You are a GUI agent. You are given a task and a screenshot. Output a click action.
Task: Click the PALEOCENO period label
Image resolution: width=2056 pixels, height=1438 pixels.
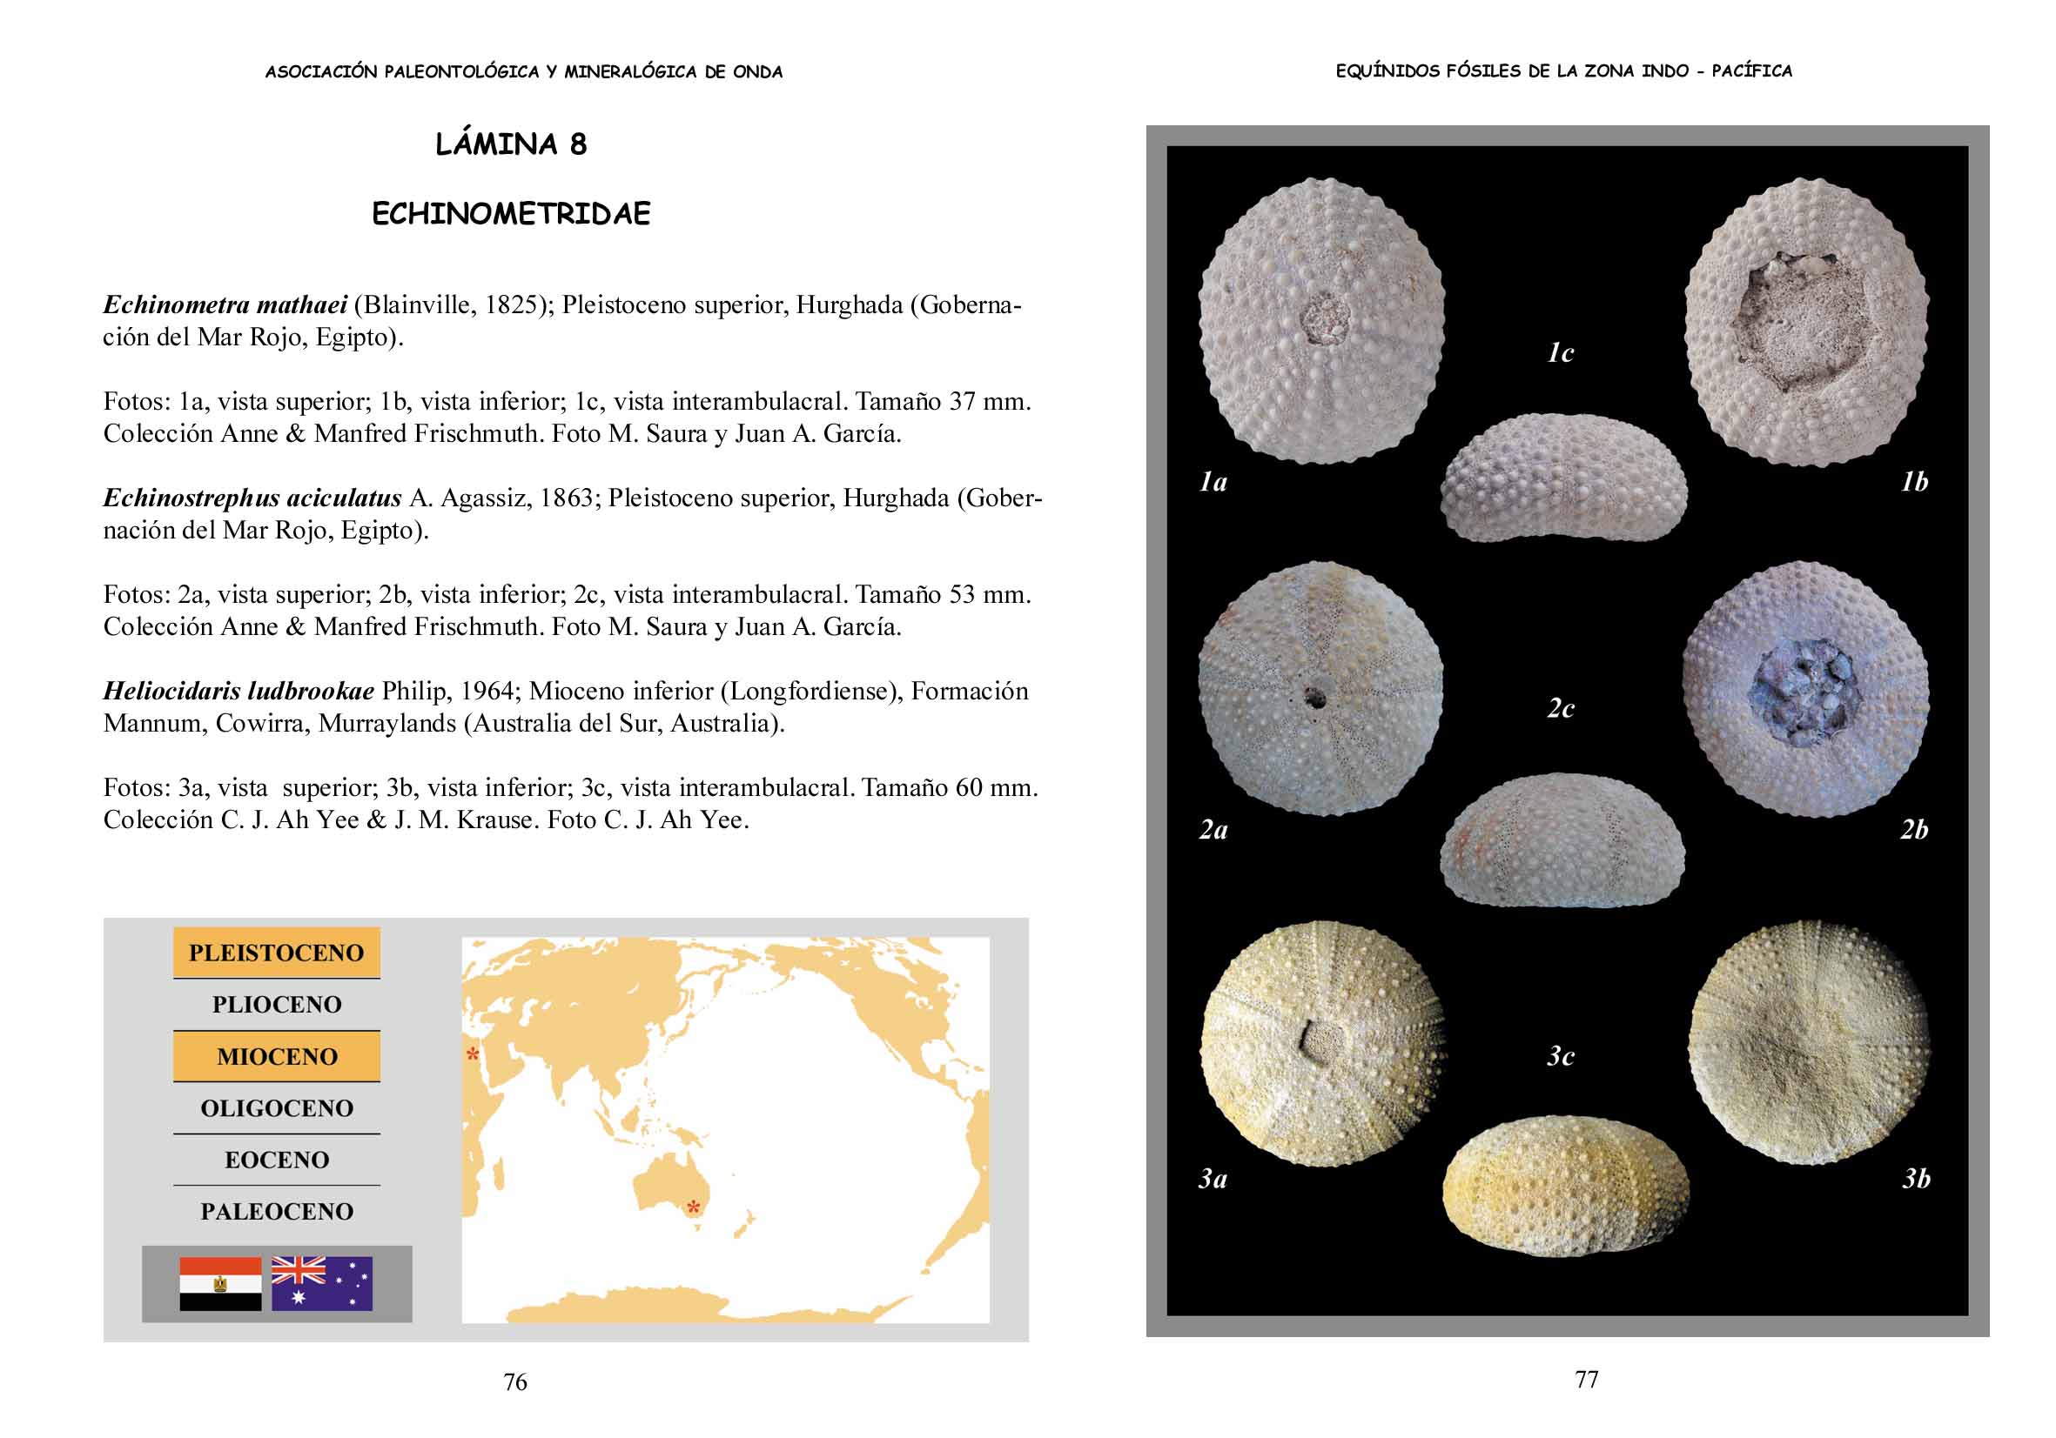pos(276,1212)
